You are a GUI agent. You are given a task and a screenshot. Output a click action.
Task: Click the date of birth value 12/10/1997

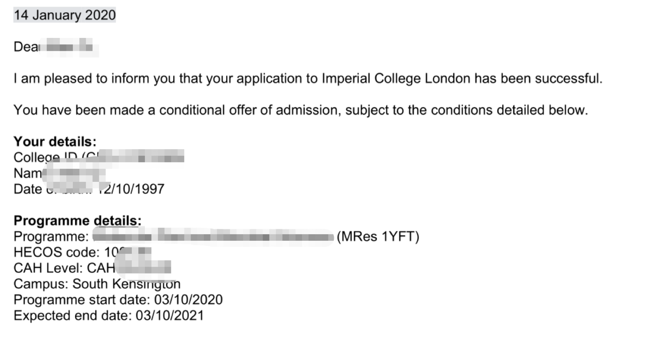[132, 189]
